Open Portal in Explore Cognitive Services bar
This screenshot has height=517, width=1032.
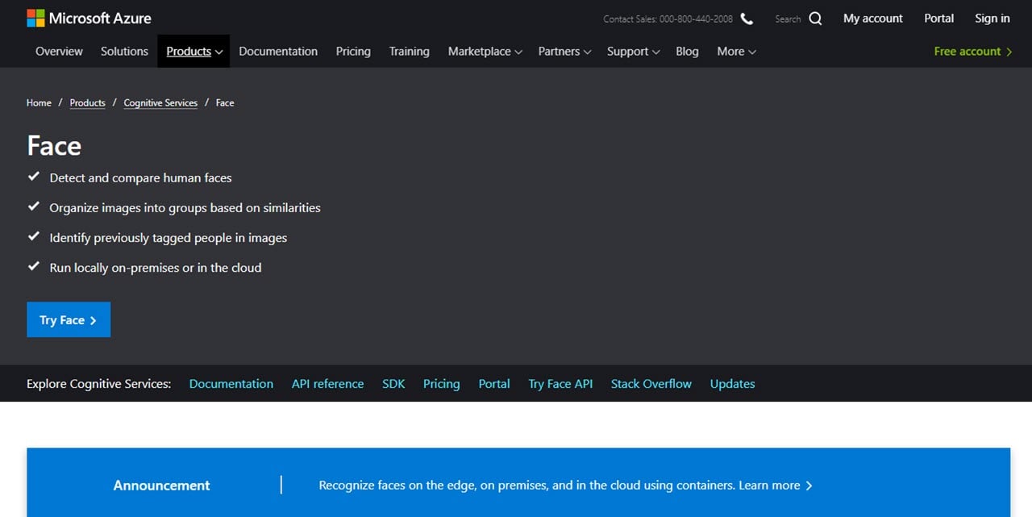pyautogui.click(x=493, y=383)
